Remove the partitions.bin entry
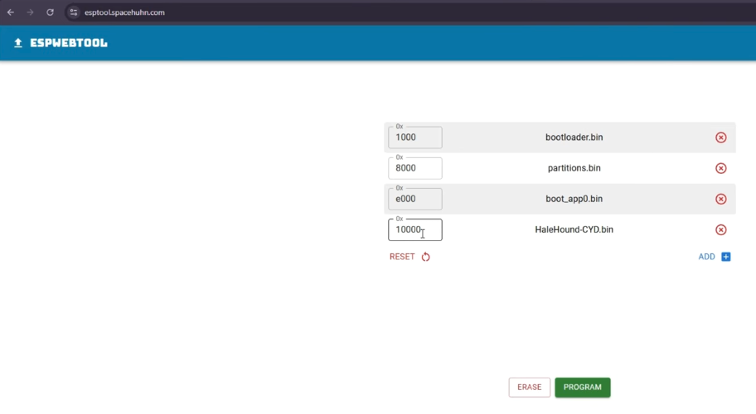The height and width of the screenshot is (414, 756). click(720, 168)
